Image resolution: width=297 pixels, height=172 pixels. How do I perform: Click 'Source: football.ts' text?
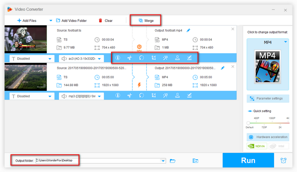point(69,30)
